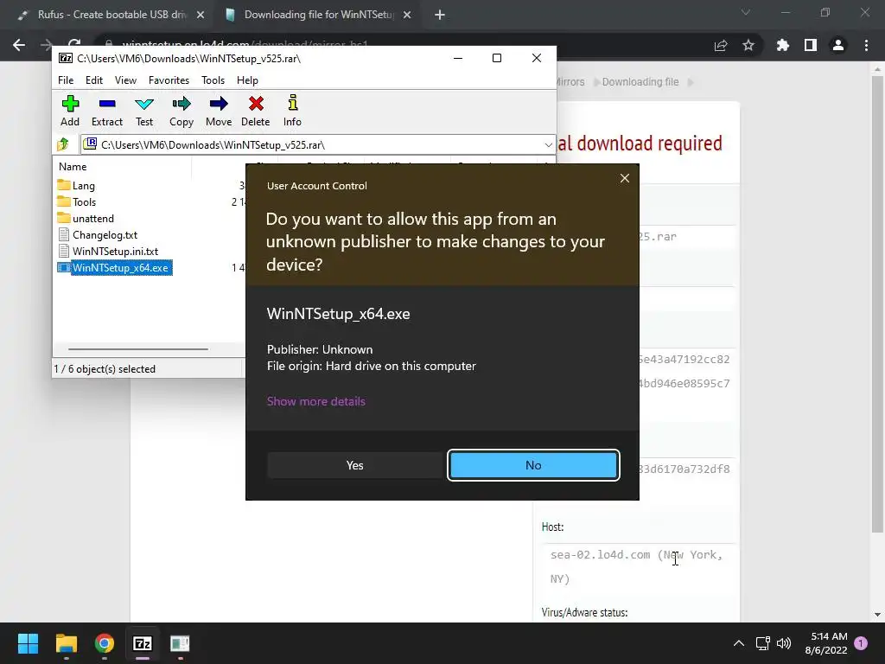This screenshot has width=885, height=664.
Task: Click the Copy toolbar icon in 7-Zip
Action: point(181,111)
